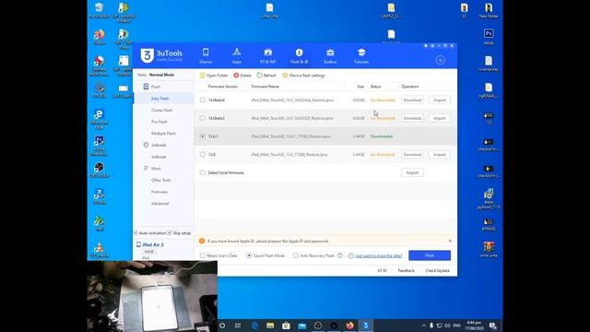Import firmware for the 13.6 row
This screenshot has width=590, height=332.
[440, 154]
